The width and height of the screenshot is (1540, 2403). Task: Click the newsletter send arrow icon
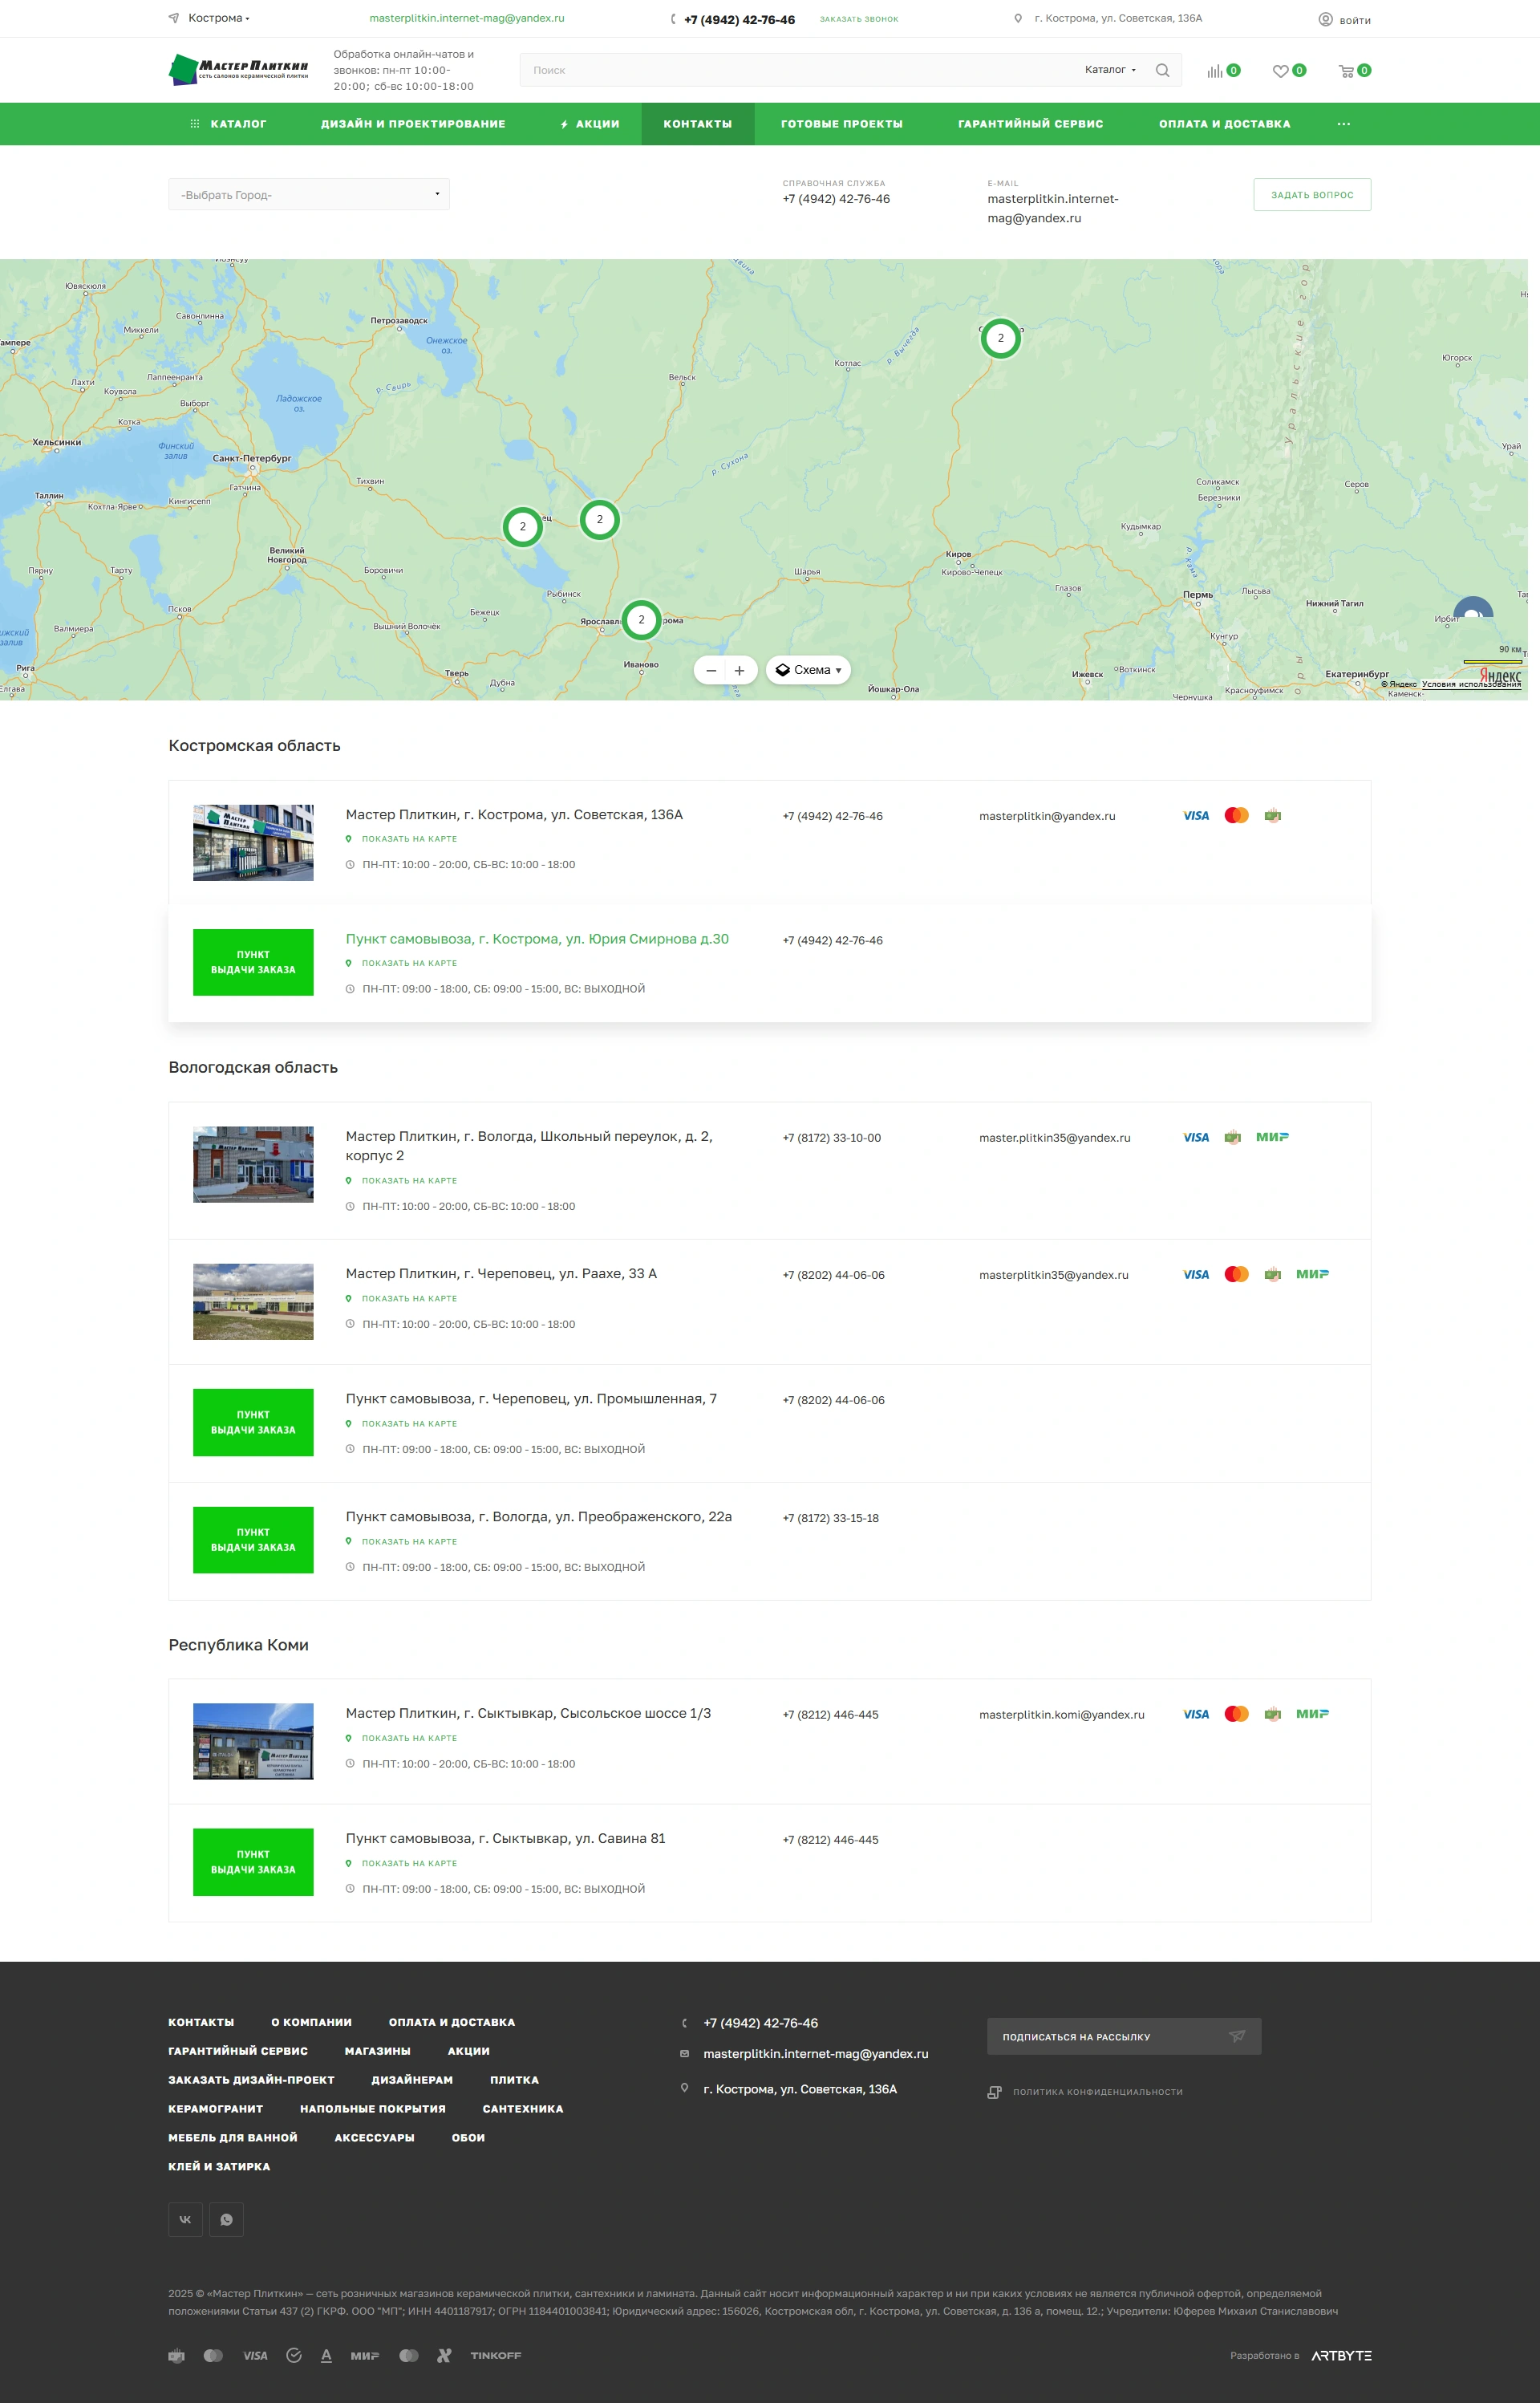tap(1237, 2036)
